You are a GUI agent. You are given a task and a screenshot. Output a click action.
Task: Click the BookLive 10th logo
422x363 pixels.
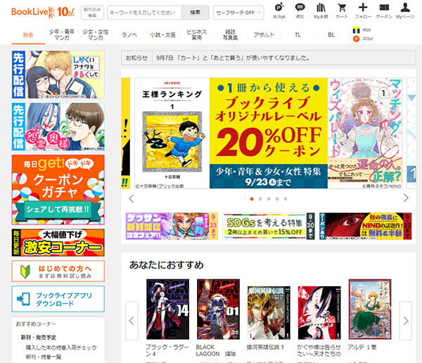pyautogui.click(x=43, y=12)
